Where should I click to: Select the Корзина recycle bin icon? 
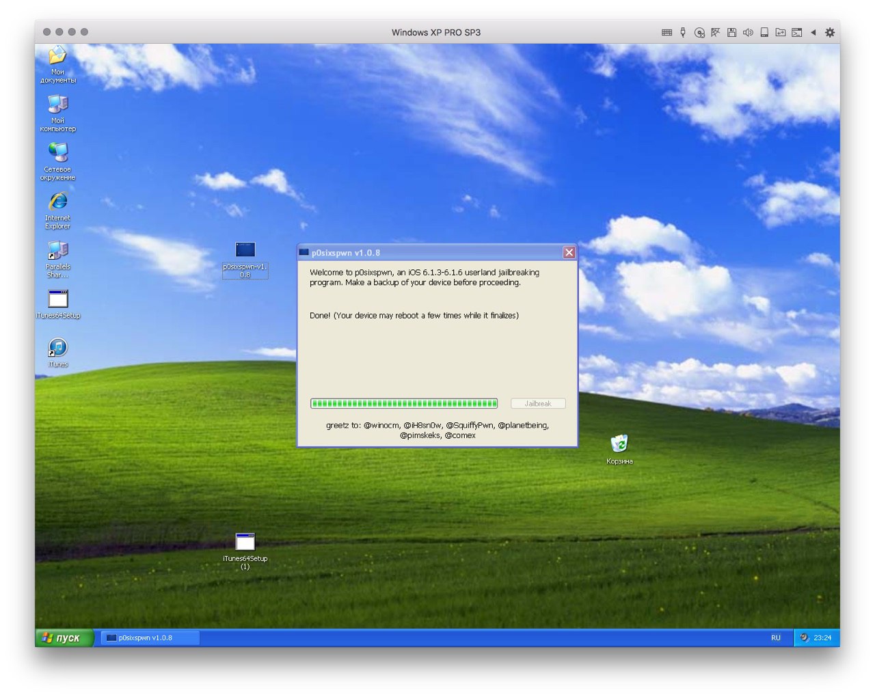pyautogui.click(x=619, y=450)
